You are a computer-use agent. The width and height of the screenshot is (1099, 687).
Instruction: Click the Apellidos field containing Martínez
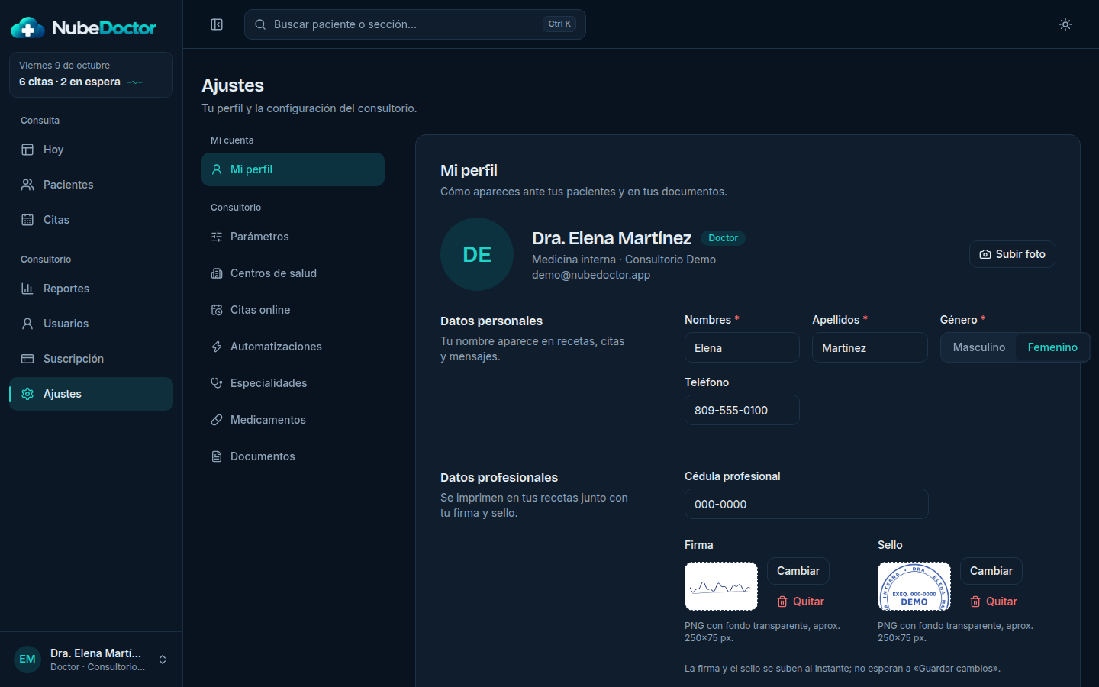pos(870,347)
